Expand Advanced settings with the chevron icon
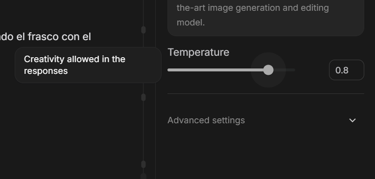Image resolution: width=375 pixels, height=179 pixels. pyautogui.click(x=352, y=120)
